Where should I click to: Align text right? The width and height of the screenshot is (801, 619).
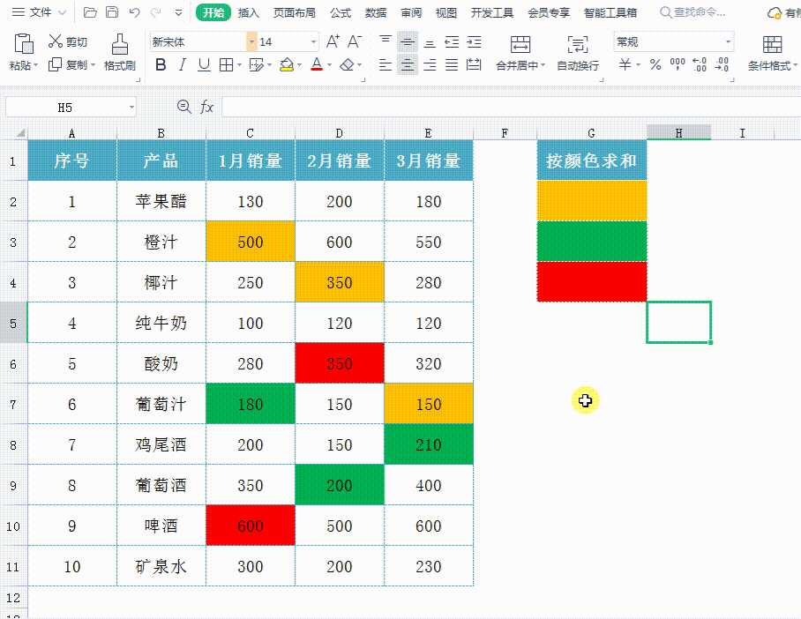click(x=430, y=65)
